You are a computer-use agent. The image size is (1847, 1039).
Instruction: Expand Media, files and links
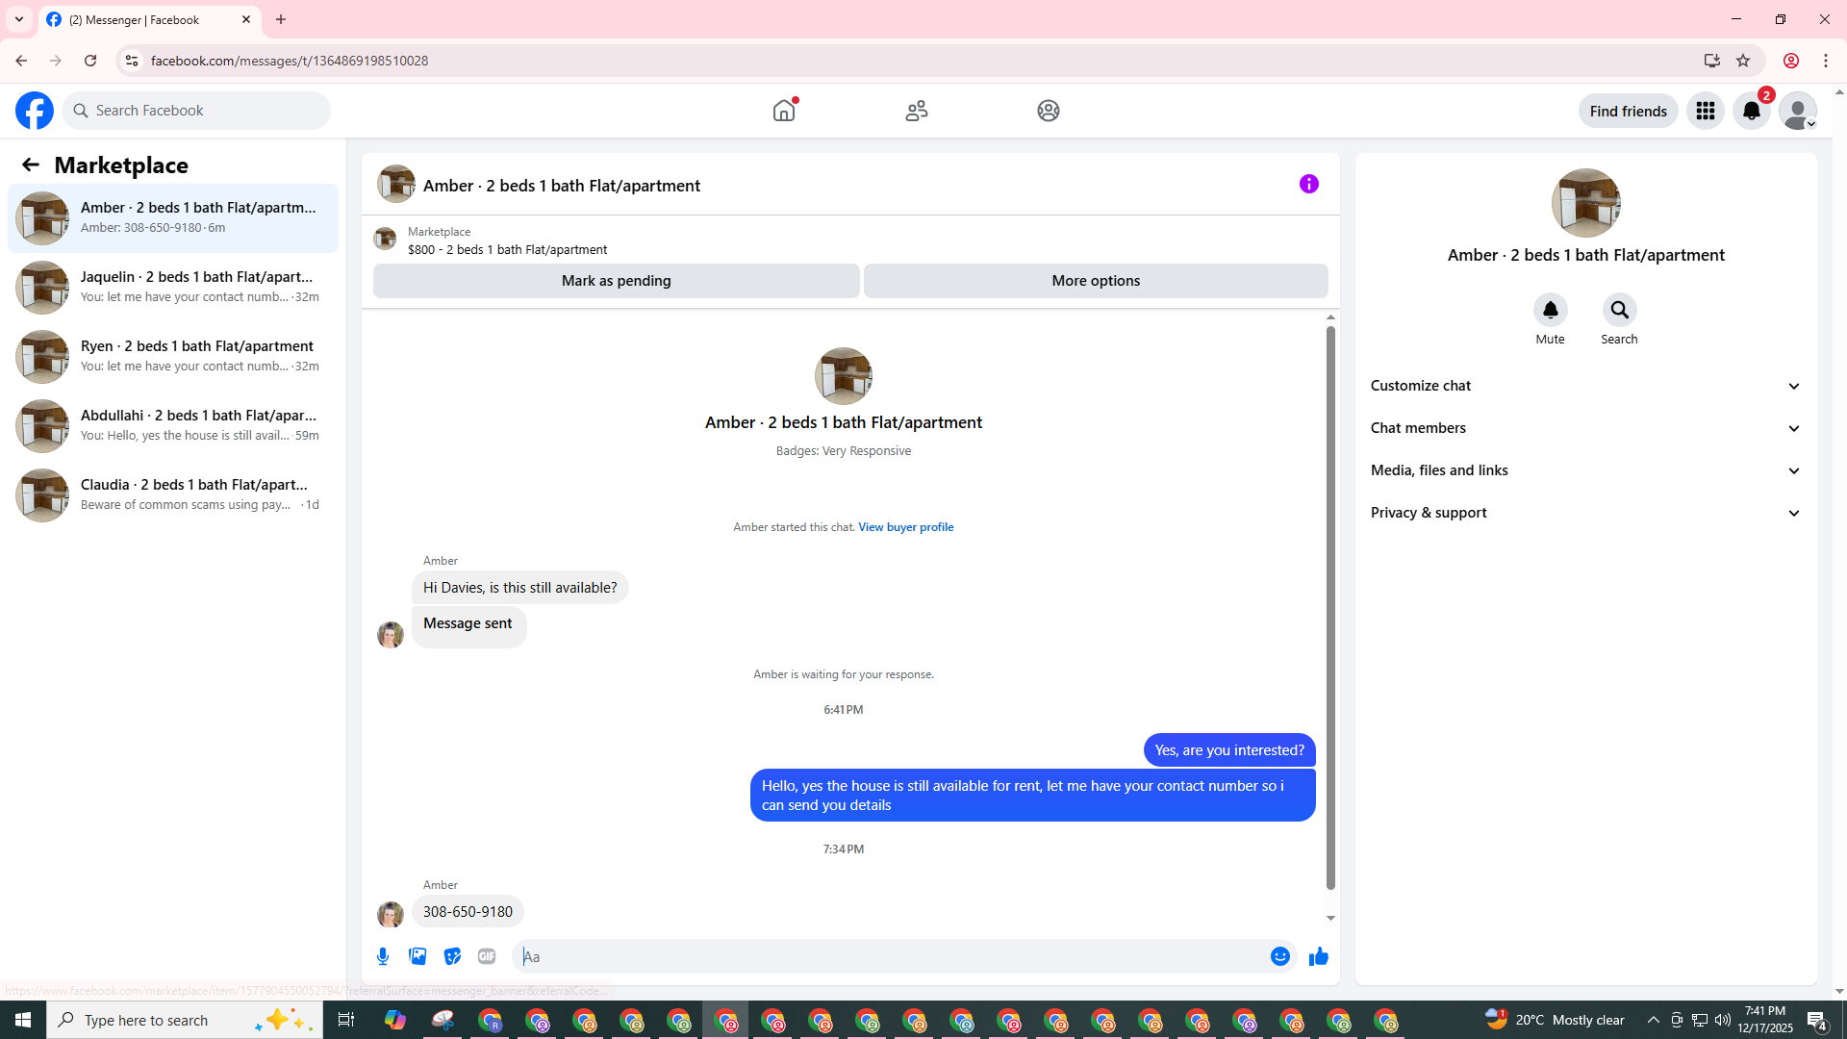click(x=1585, y=470)
